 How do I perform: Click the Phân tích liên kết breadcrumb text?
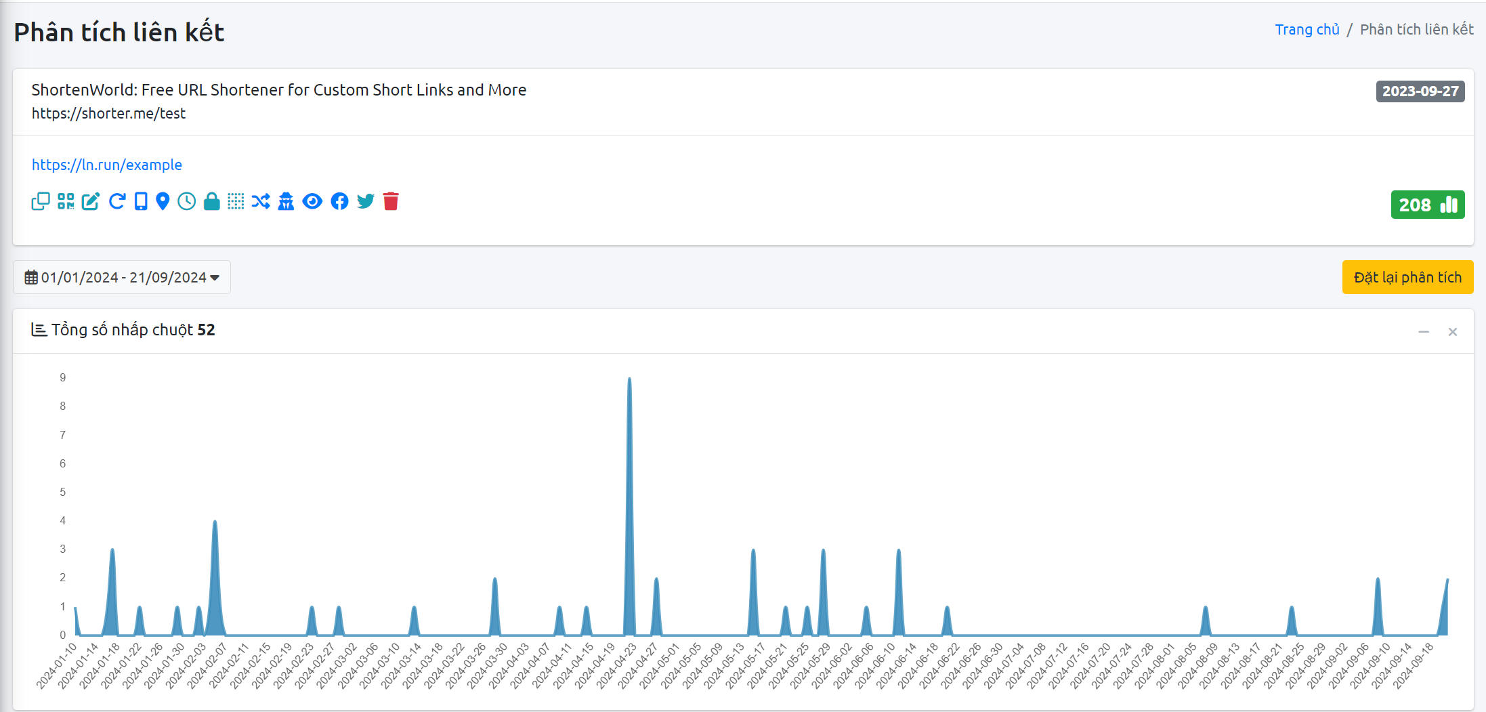click(x=1417, y=30)
